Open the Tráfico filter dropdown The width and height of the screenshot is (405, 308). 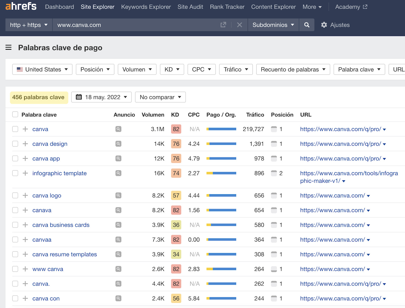pos(236,69)
